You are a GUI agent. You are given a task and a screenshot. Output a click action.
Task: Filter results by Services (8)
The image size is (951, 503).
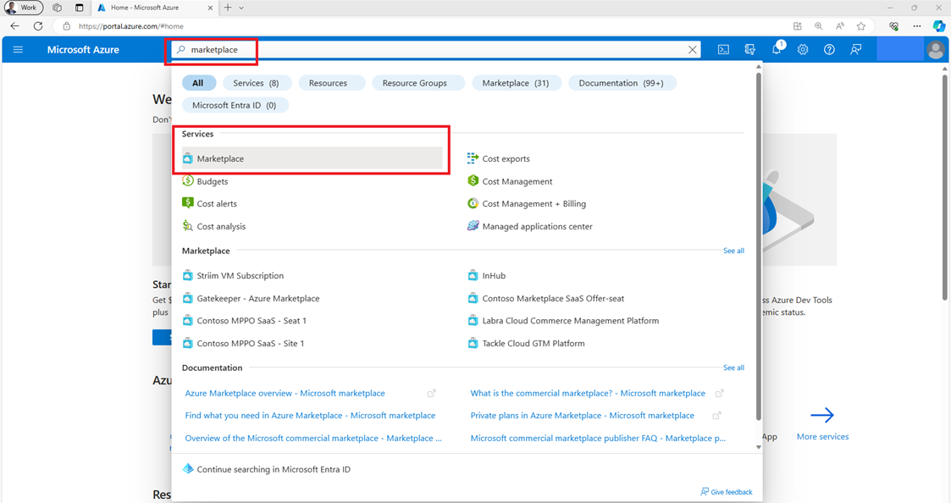[256, 83]
